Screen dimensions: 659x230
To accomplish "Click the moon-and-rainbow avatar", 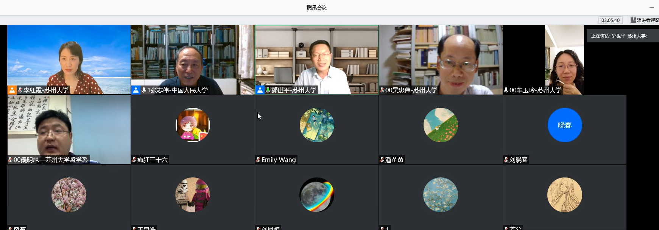I will pyautogui.click(x=316, y=195).
